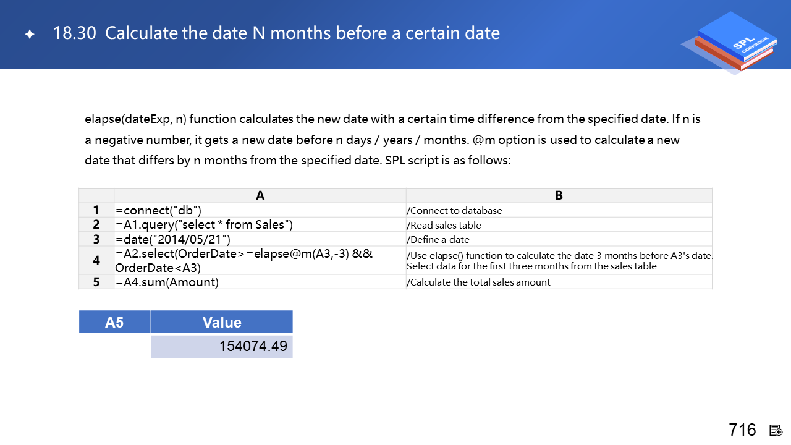Click the result value 154074.49

tap(253, 346)
